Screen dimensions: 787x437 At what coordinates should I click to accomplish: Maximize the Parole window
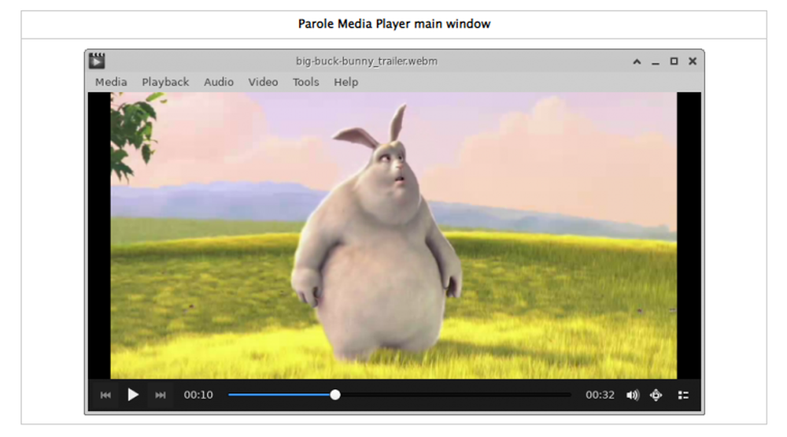coord(674,61)
